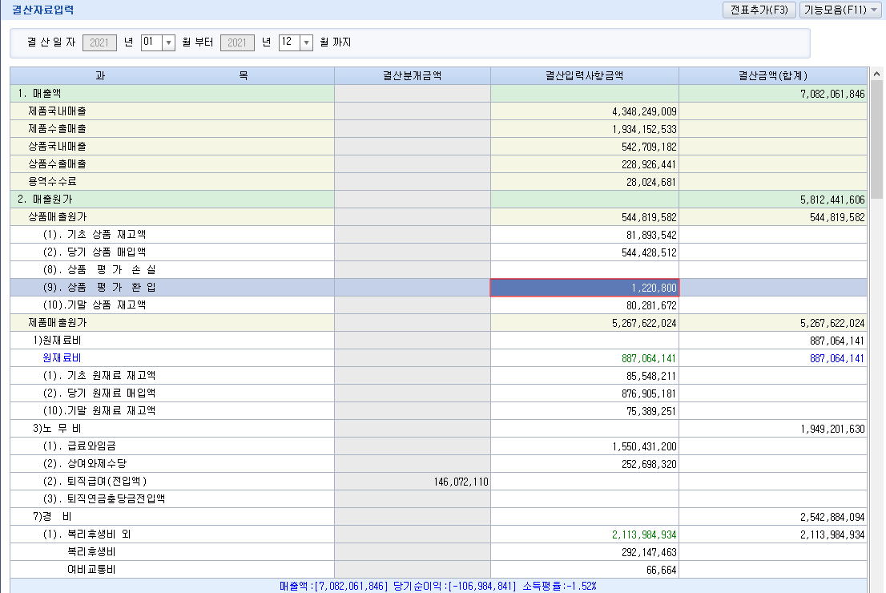Click the vertical scrollbar thumb

click(x=876, y=136)
